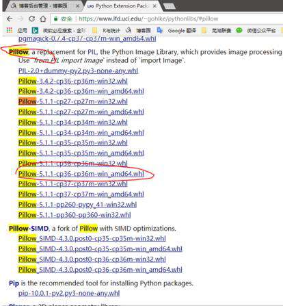
Task: Open a new tab with the new-tab button
Action: pos(169,6)
